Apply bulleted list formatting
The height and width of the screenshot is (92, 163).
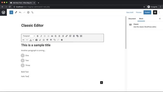pos(45,36)
